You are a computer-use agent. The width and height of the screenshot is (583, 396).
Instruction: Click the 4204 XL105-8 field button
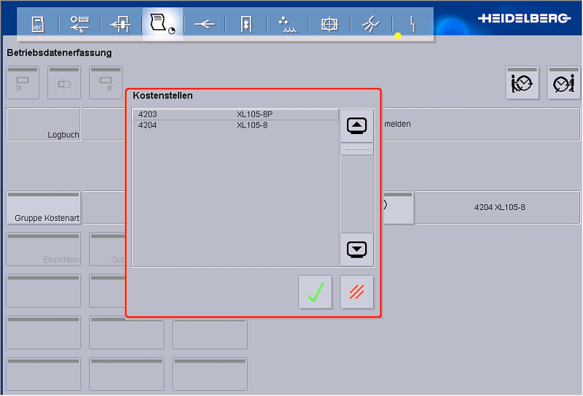[x=499, y=207]
